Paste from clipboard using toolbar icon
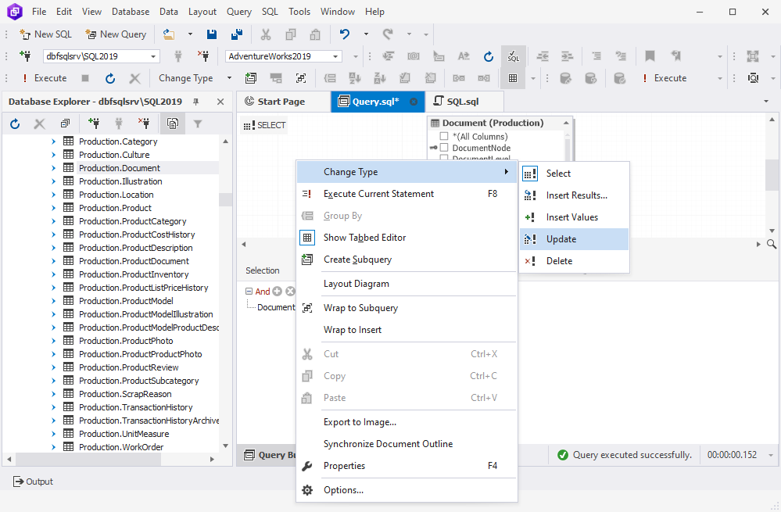781x512 pixels. pyautogui.click(x=315, y=34)
